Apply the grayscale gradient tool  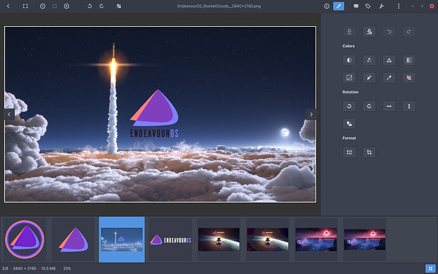click(x=409, y=60)
